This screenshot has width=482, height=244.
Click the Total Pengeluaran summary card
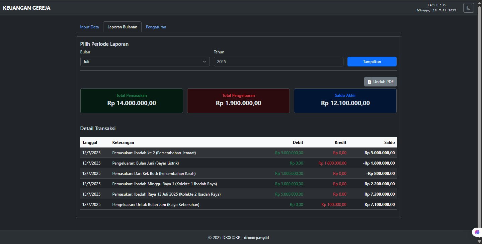pos(238,101)
